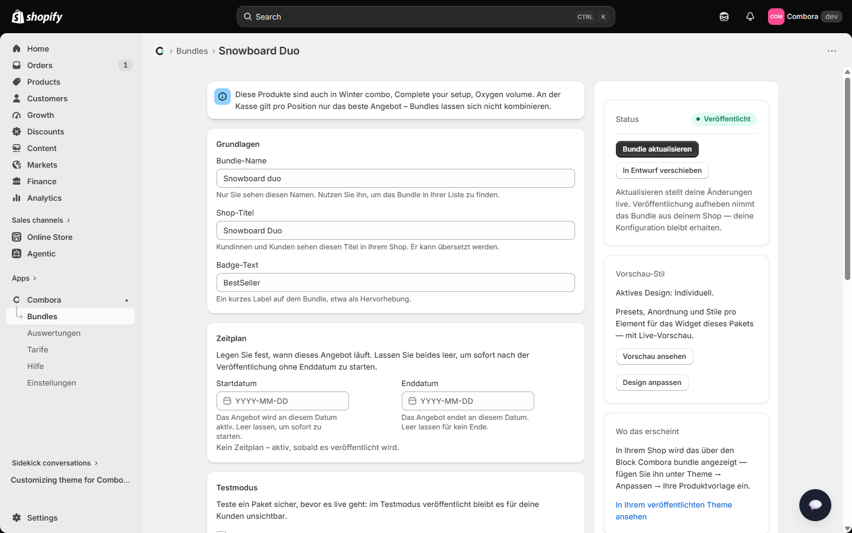Go to Einstellungen in Combora menu

pos(51,383)
